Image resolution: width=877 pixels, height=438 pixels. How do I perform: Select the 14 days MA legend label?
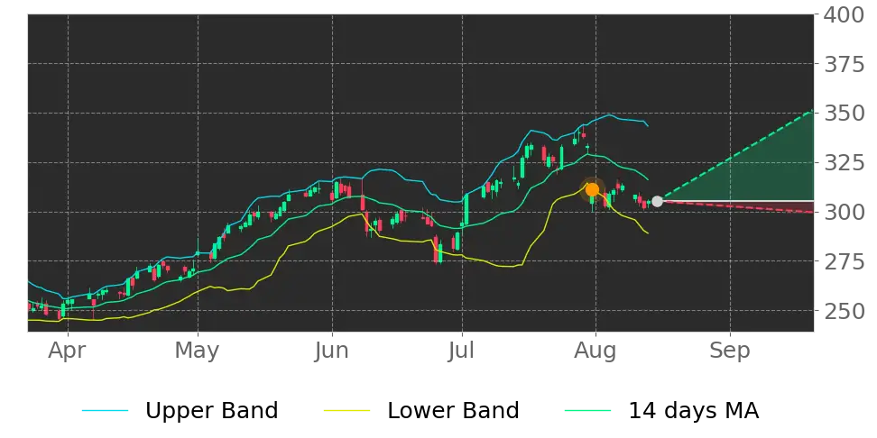(694, 411)
